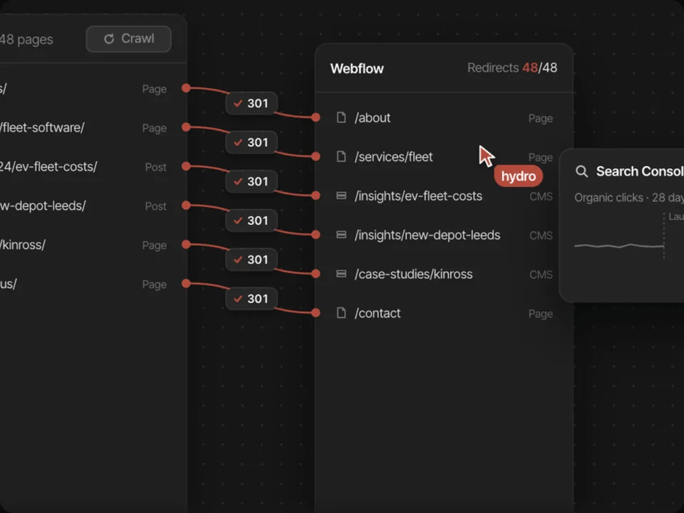The image size is (684, 513).
Task: Select the page icon beside /about
Action: tap(341, 117)
